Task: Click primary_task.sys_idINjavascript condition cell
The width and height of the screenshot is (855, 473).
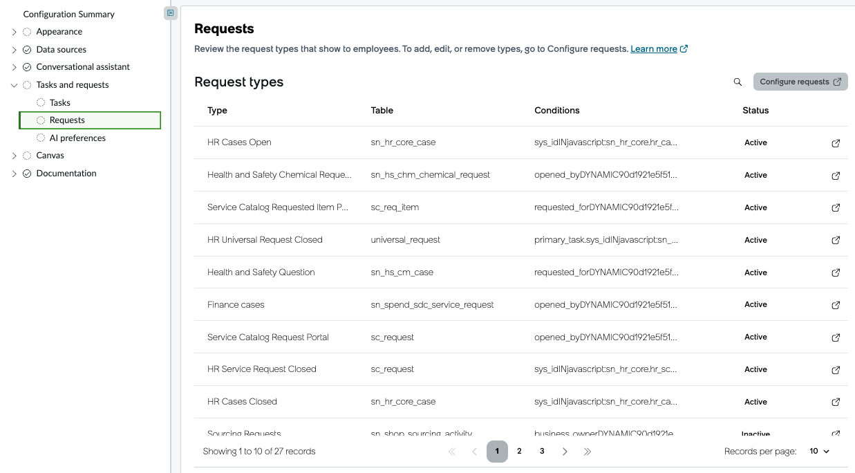Action: point(606,240)
